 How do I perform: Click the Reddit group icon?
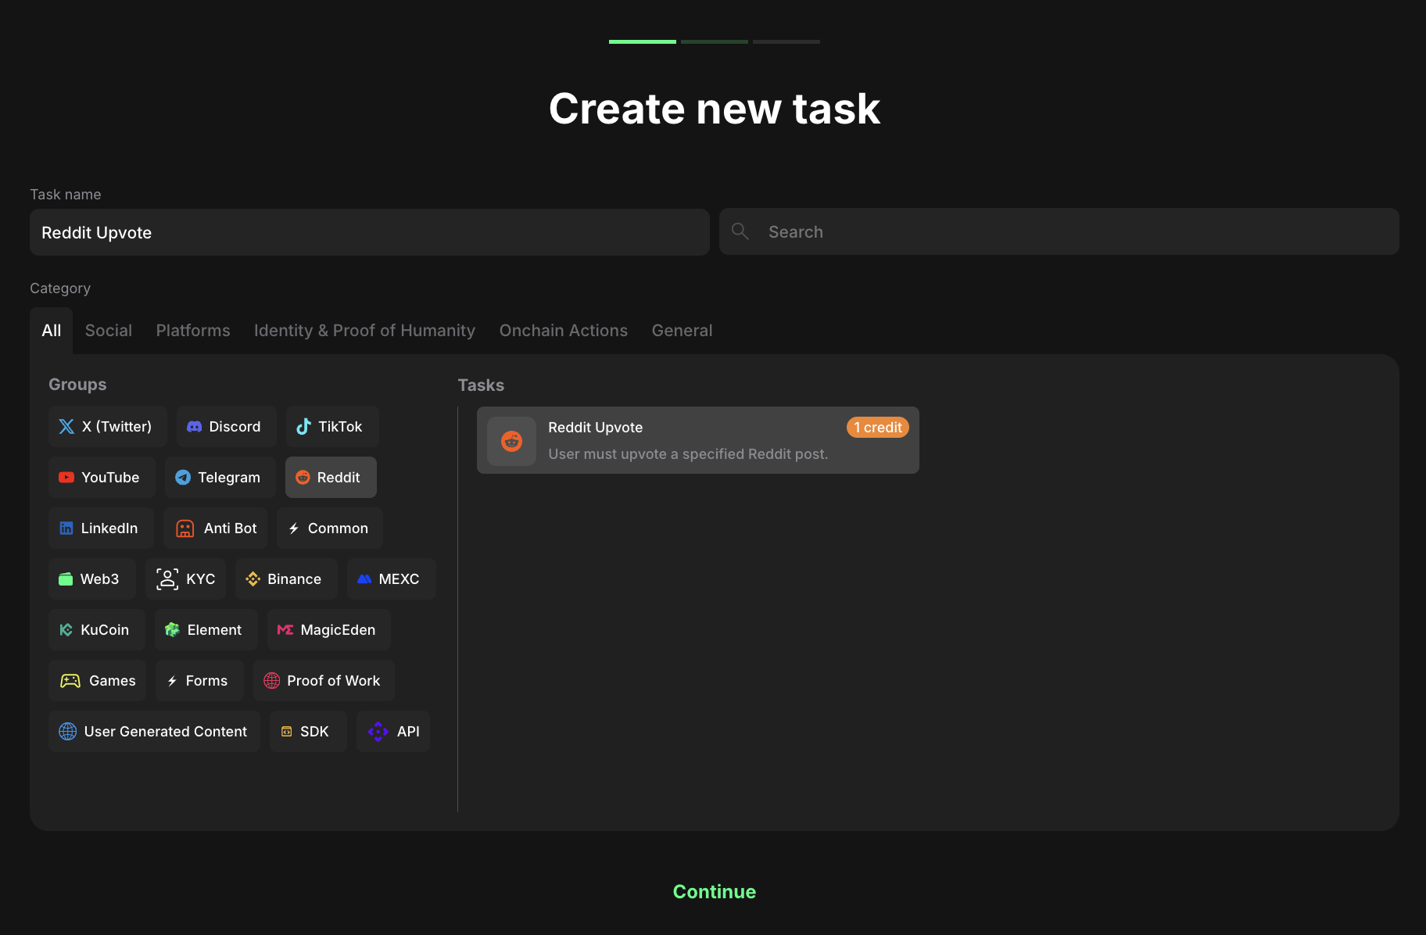(303, 478)
